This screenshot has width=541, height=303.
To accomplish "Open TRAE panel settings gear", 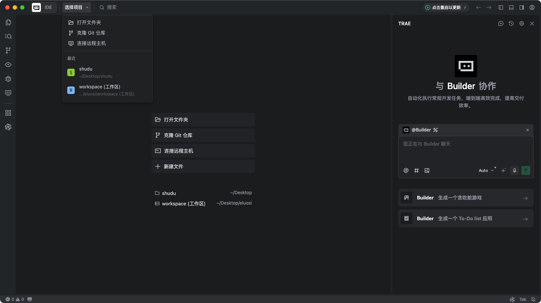I will pyautogui.click(x=522, y=23).
